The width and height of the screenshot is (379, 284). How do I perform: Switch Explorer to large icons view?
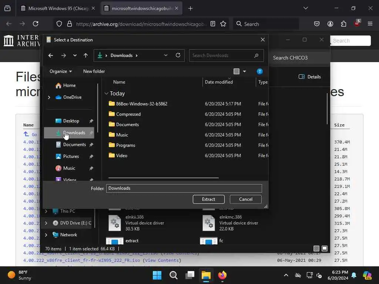[x=325, y=248]
